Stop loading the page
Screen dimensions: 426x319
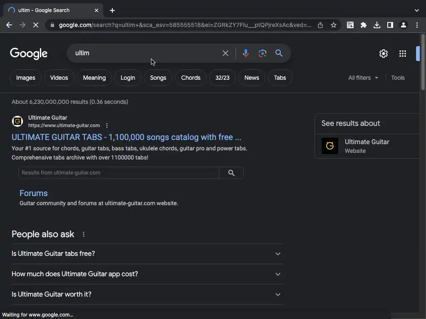[36, 25]
